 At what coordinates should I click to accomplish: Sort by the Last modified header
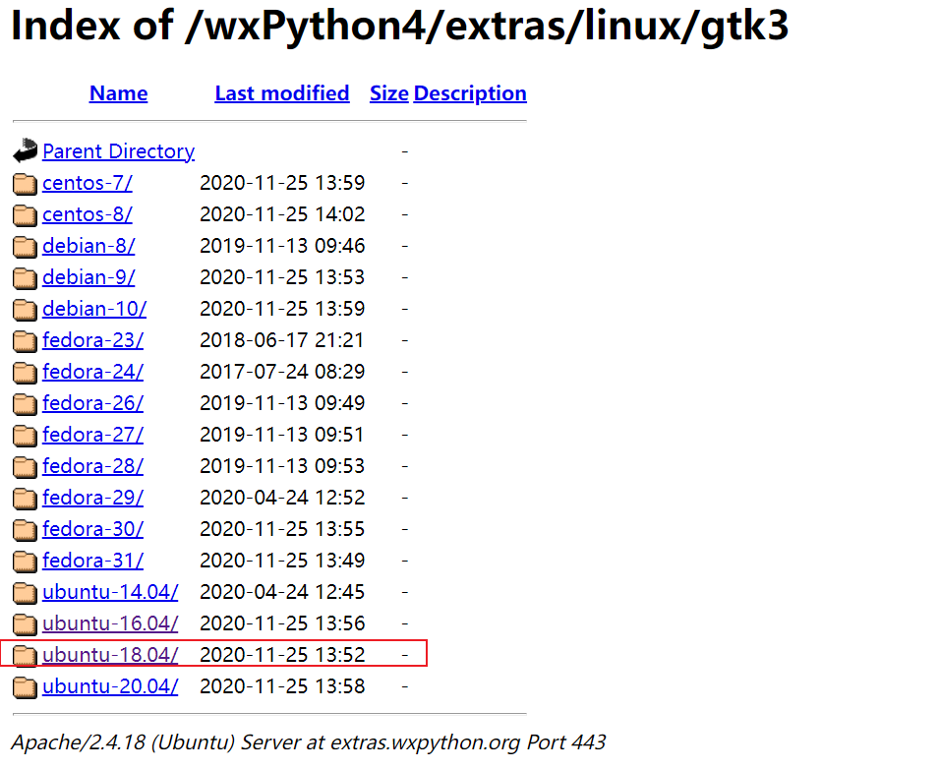tap(282, 93)
